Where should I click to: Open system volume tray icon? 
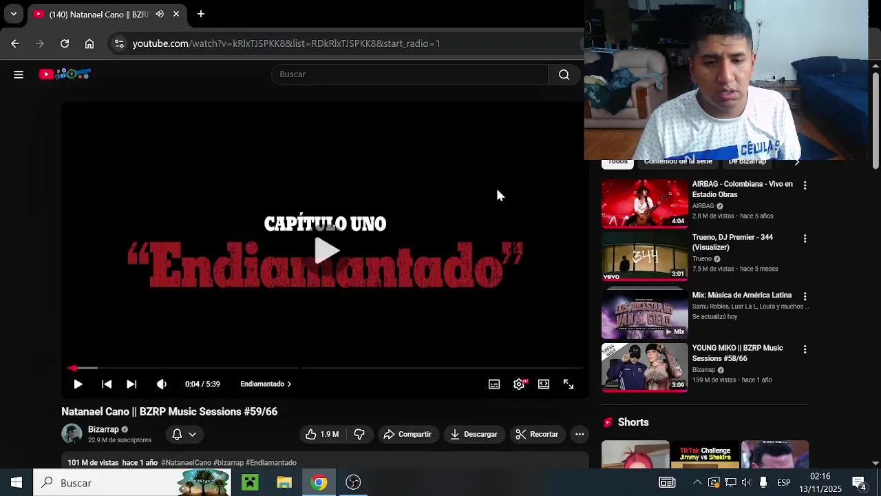[x=746, y=483]
